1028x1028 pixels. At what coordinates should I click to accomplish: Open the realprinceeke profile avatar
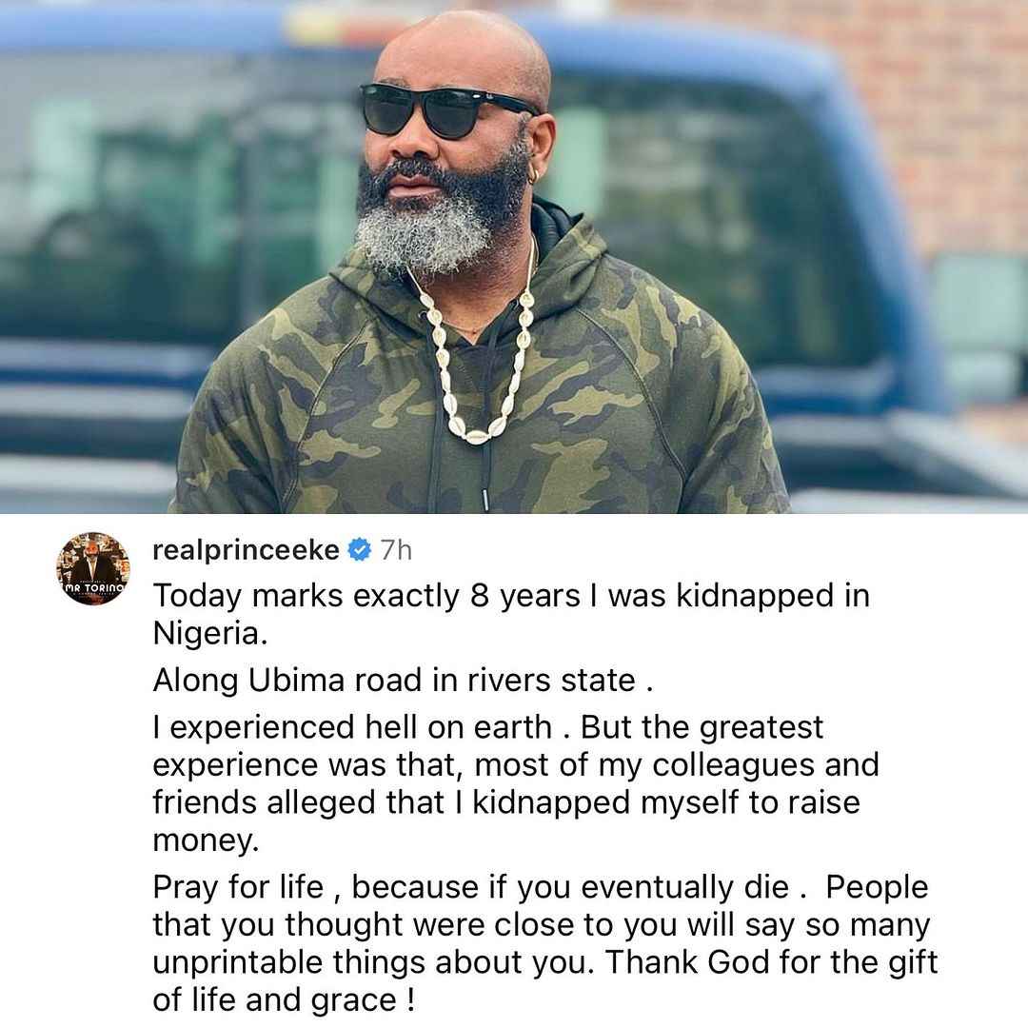[93, 568]
